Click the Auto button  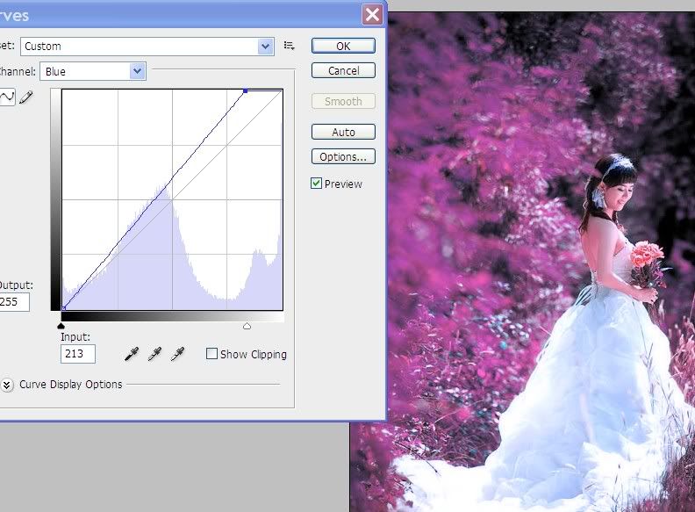[x=343, y=132]
